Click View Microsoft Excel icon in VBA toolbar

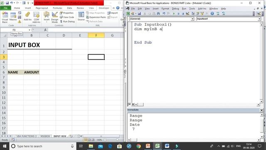pos(128,13)
